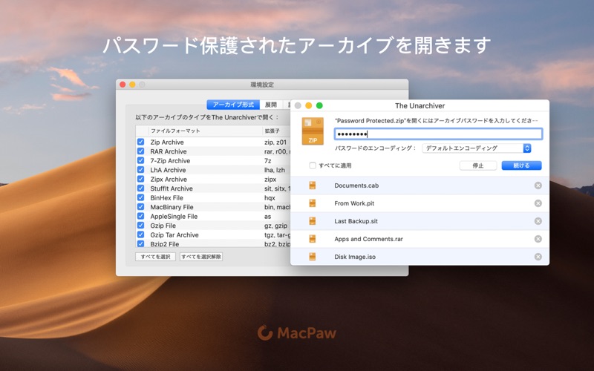Click the 'as' extension cell

(268, 217)
